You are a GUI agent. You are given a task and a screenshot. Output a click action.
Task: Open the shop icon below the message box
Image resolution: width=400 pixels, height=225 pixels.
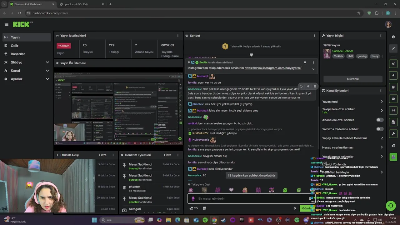click(205, 208)
